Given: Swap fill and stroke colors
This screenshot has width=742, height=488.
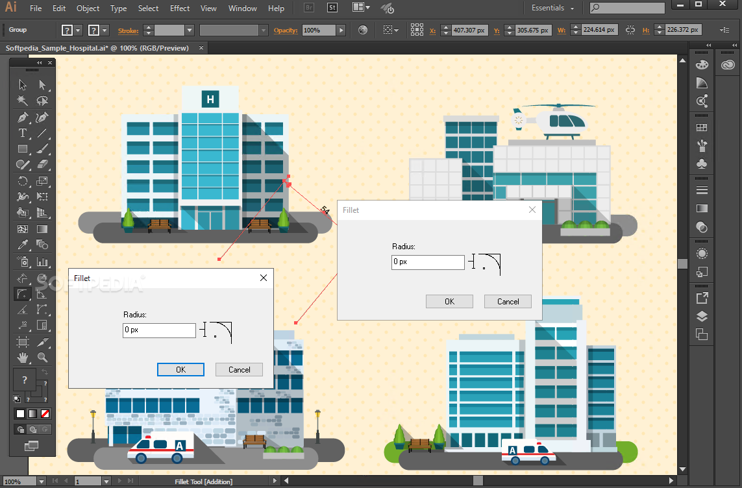Looking at the screenshot, I should tap(45, 372).
